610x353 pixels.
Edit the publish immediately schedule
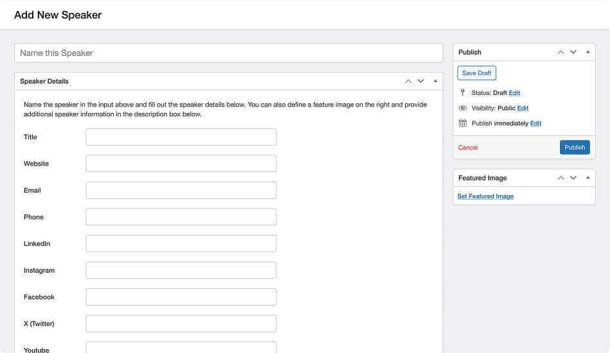(536, 123)
